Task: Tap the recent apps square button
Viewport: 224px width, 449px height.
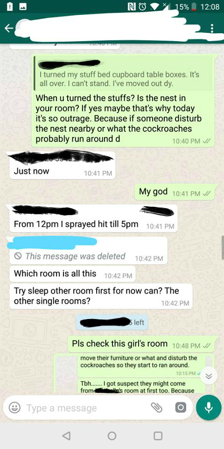Action: (158, 436)
